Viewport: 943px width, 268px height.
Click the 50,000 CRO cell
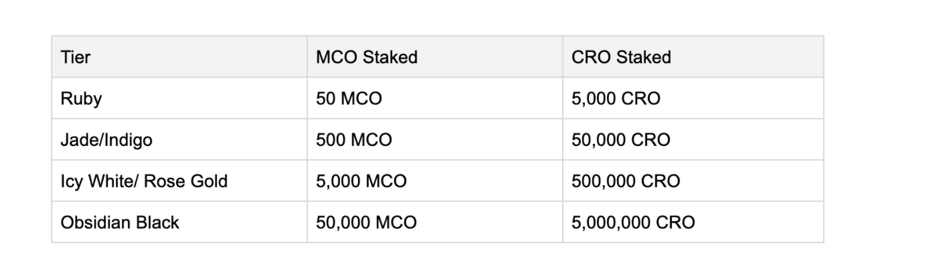693,140
